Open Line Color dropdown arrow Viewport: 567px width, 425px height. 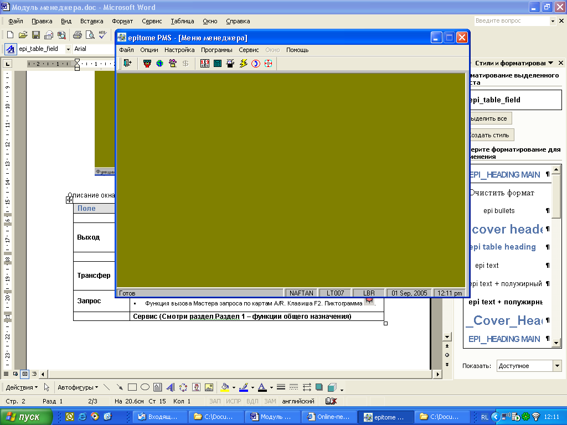click(252, 388)
